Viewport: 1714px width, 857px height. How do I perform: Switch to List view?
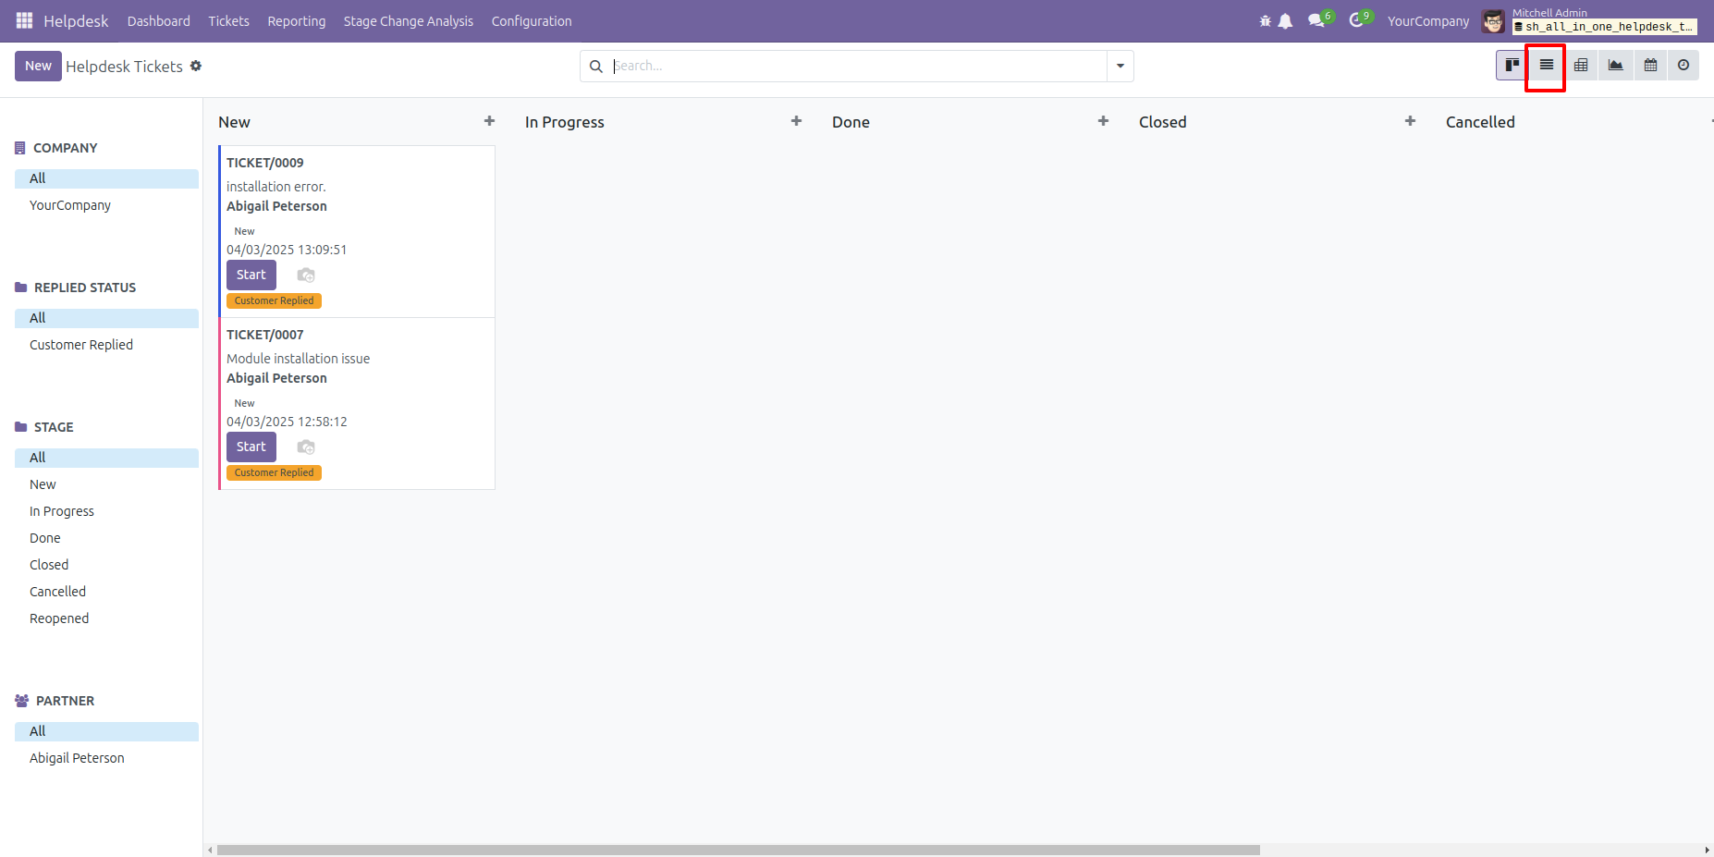pyautogui.click(x=1547, y=65)
